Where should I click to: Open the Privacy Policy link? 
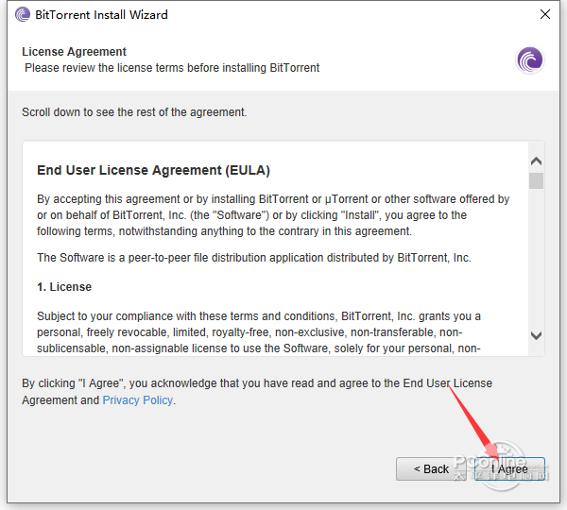pos(137,400)
